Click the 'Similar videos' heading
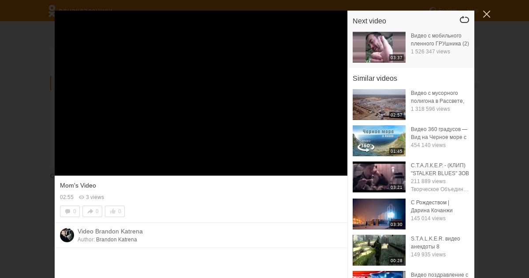The height and width of the screenshot is (278, 529). 375,79
